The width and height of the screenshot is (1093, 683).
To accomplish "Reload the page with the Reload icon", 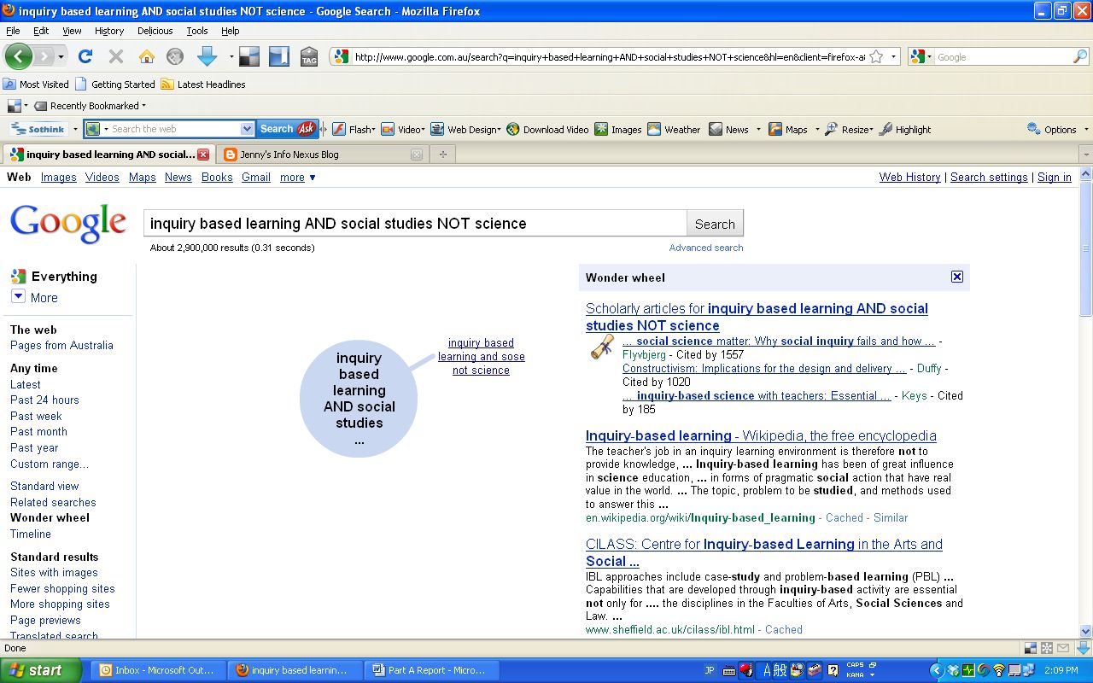I will pyautogui.click(x=85, y=56).
